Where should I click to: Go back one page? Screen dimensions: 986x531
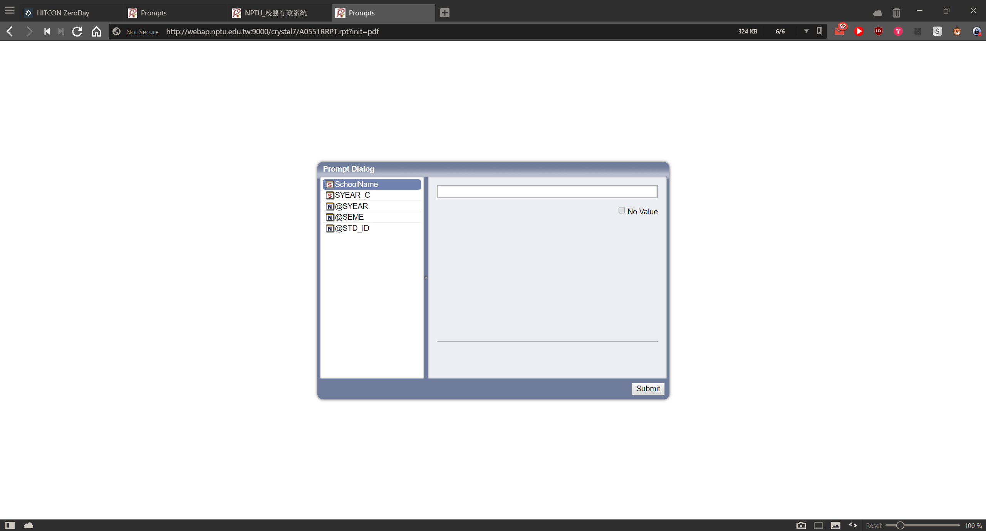[10, 32]
